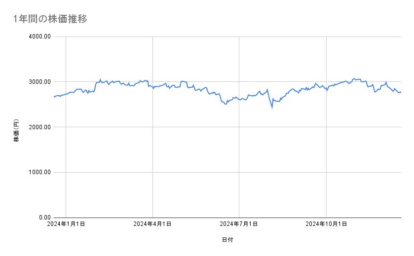Click the right end of the blue line
Screen dimensions: 414x256
click(401, 92)
